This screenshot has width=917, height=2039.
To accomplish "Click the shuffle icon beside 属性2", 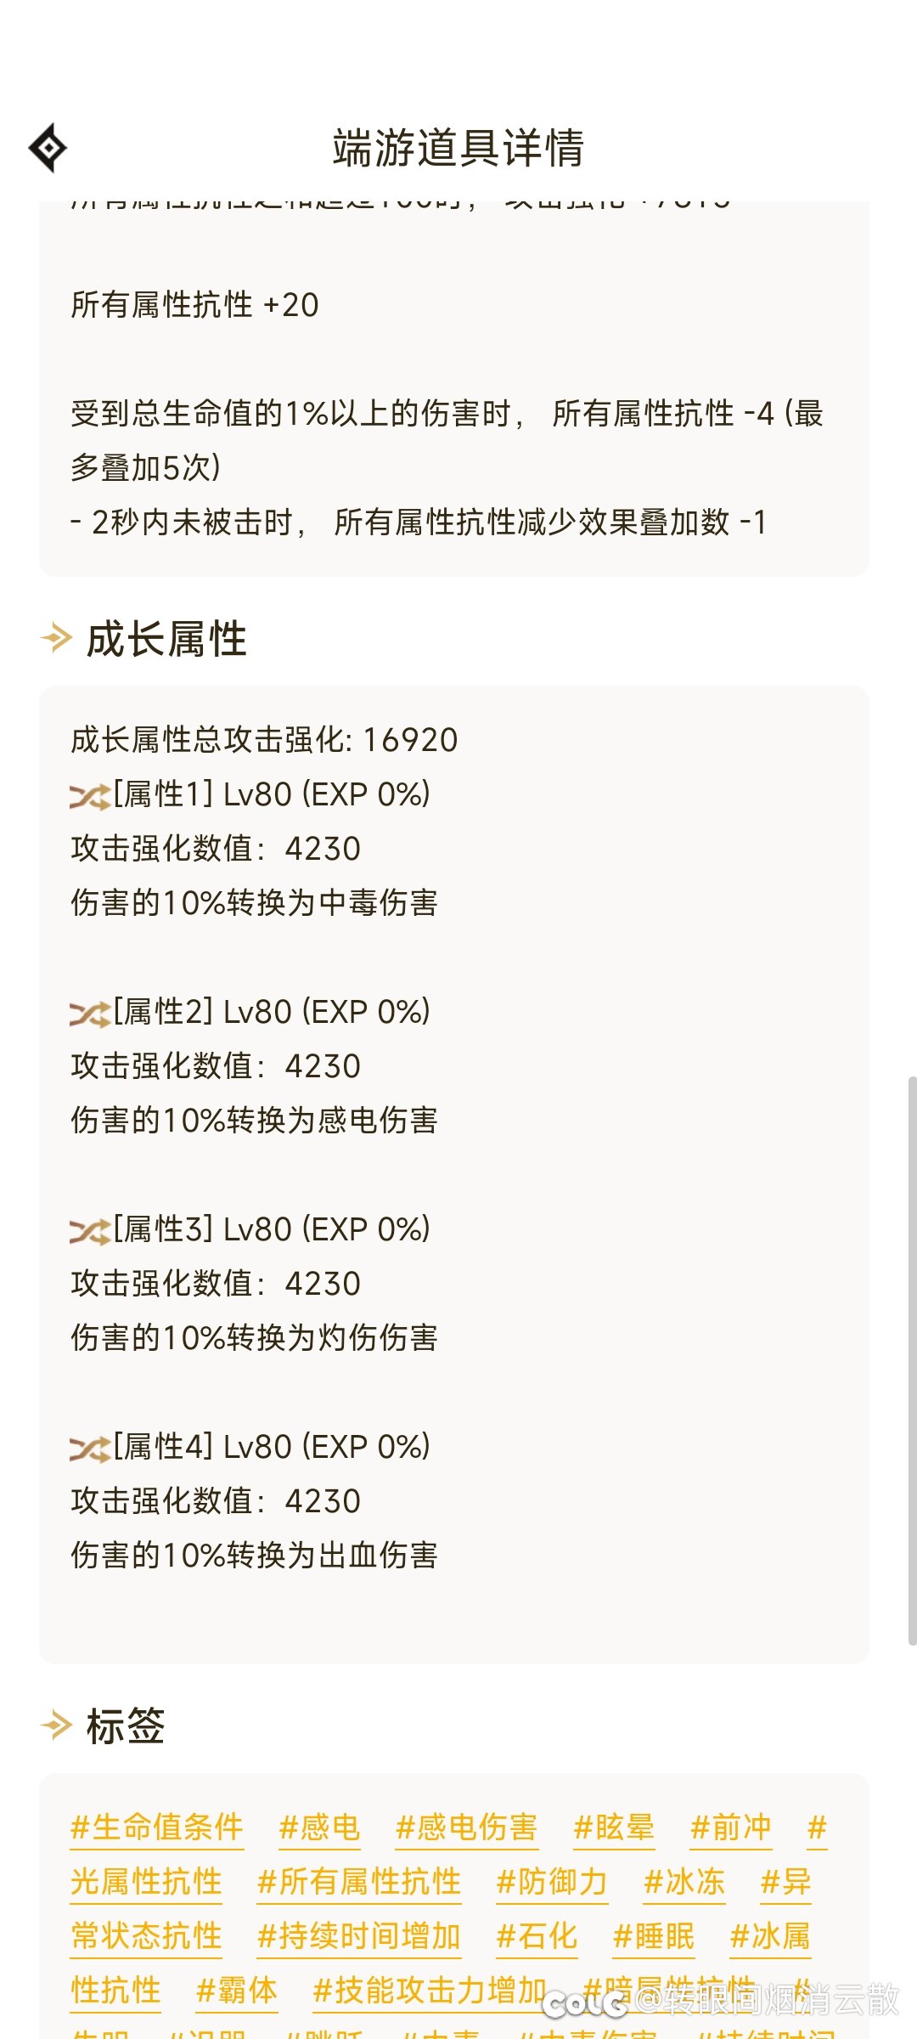I will [90, 1014].
